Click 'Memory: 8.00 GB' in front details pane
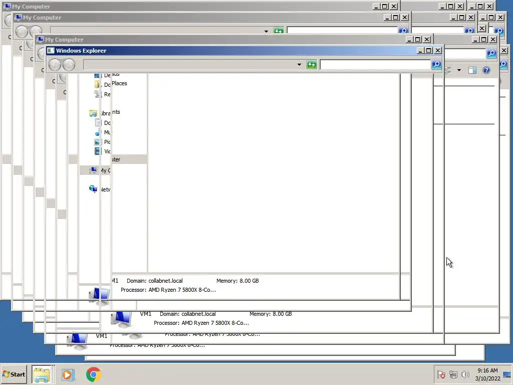This screenshot has height=385, width=513. [x=237, y=281]
